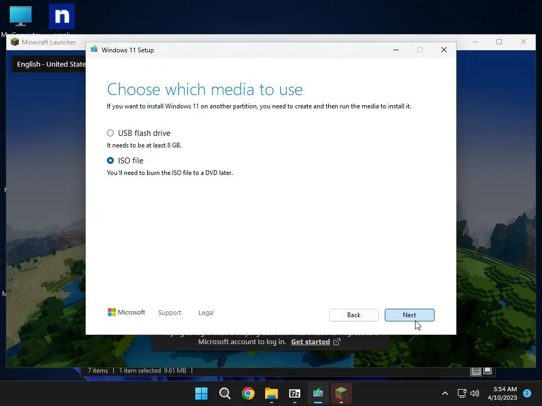Open taskbar Search
542x406 pixels.
tap(224, 393)
